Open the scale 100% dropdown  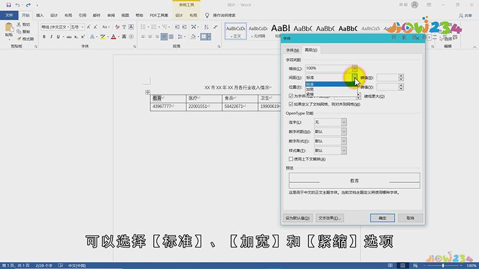[354, 68]
